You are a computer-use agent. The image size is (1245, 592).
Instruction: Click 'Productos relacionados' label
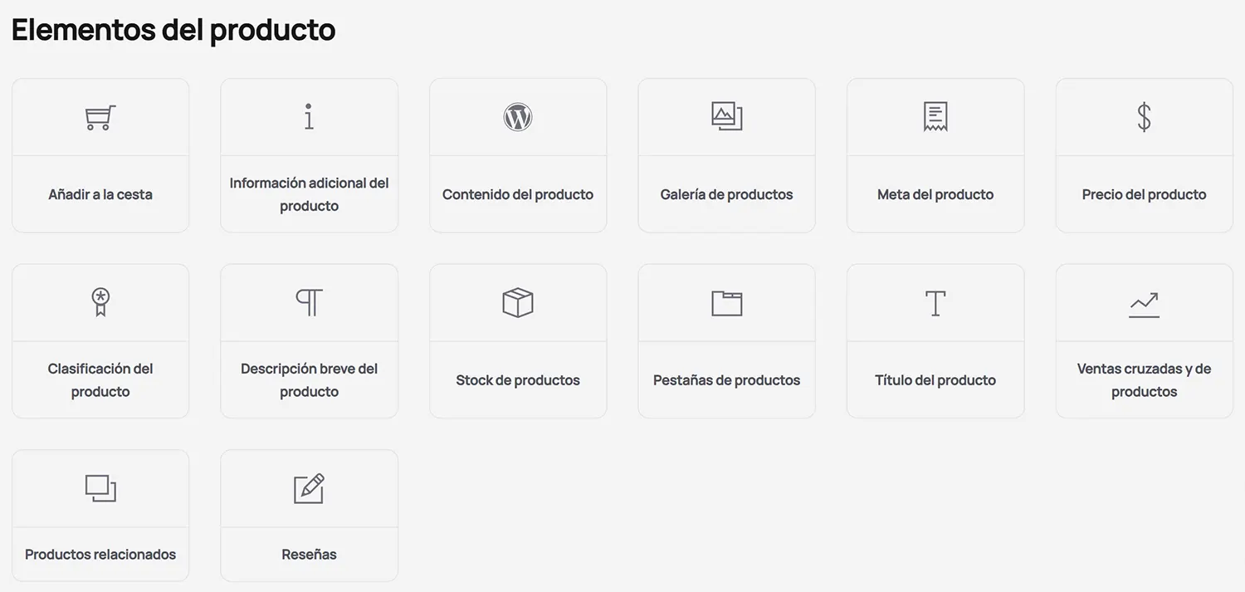click(x=100, y=555)
